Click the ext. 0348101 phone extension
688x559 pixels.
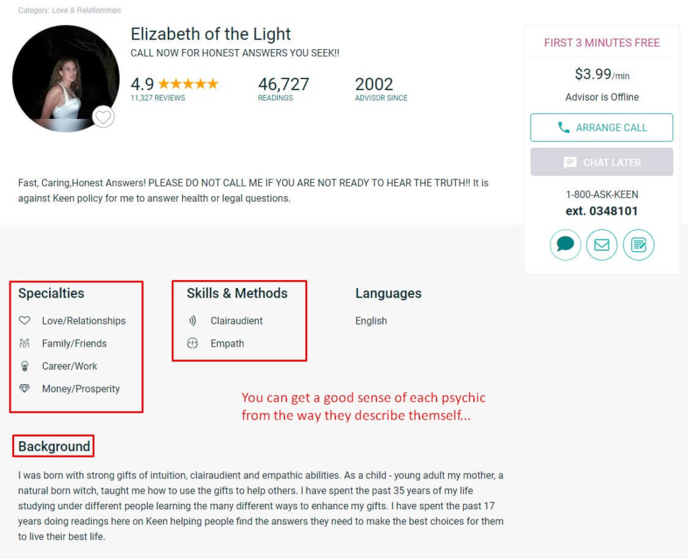click(x=601, y=211)
